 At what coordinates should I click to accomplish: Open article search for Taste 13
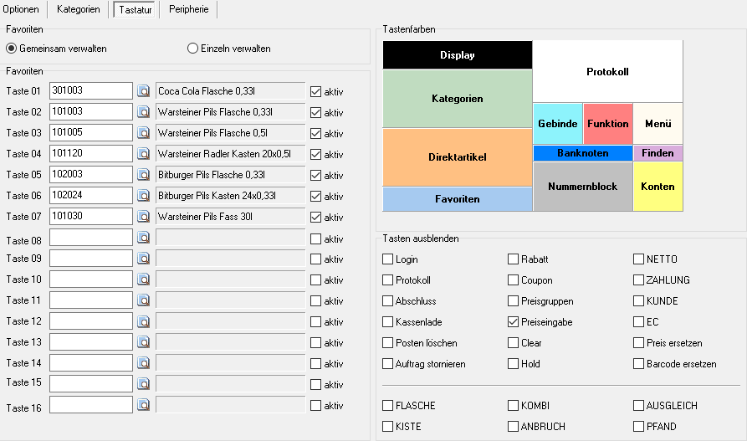point(143,342)
